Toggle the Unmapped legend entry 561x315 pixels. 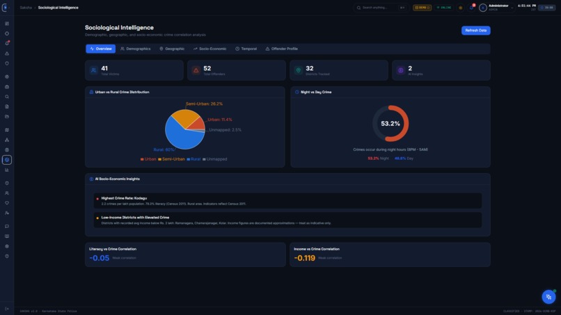pos(214,159)
